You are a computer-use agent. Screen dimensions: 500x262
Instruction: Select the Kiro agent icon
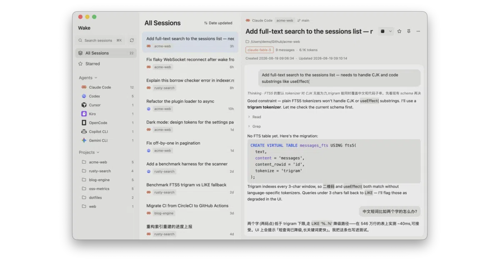[x=84, y=114]
